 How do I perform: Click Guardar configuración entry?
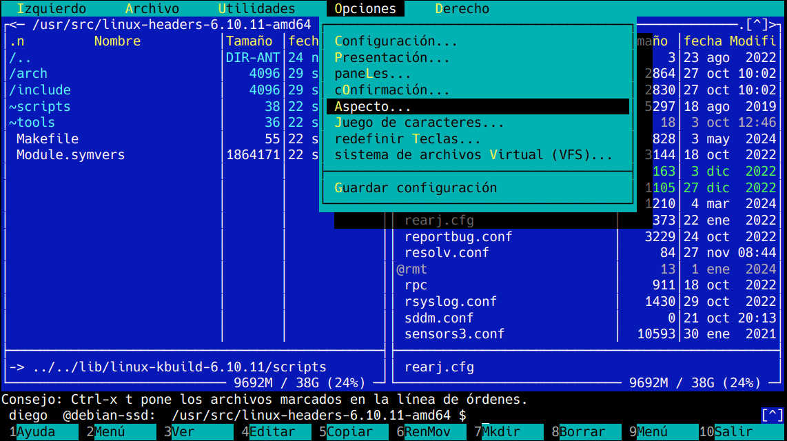416,187
